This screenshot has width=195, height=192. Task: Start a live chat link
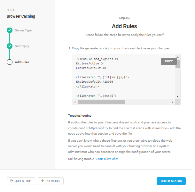(108, 159)
